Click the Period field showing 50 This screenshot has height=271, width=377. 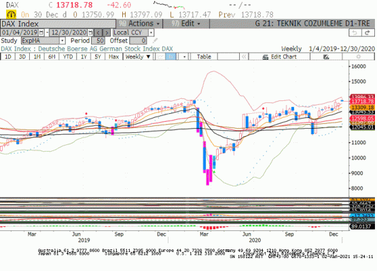pyautogui.click(x=98, y=41)
